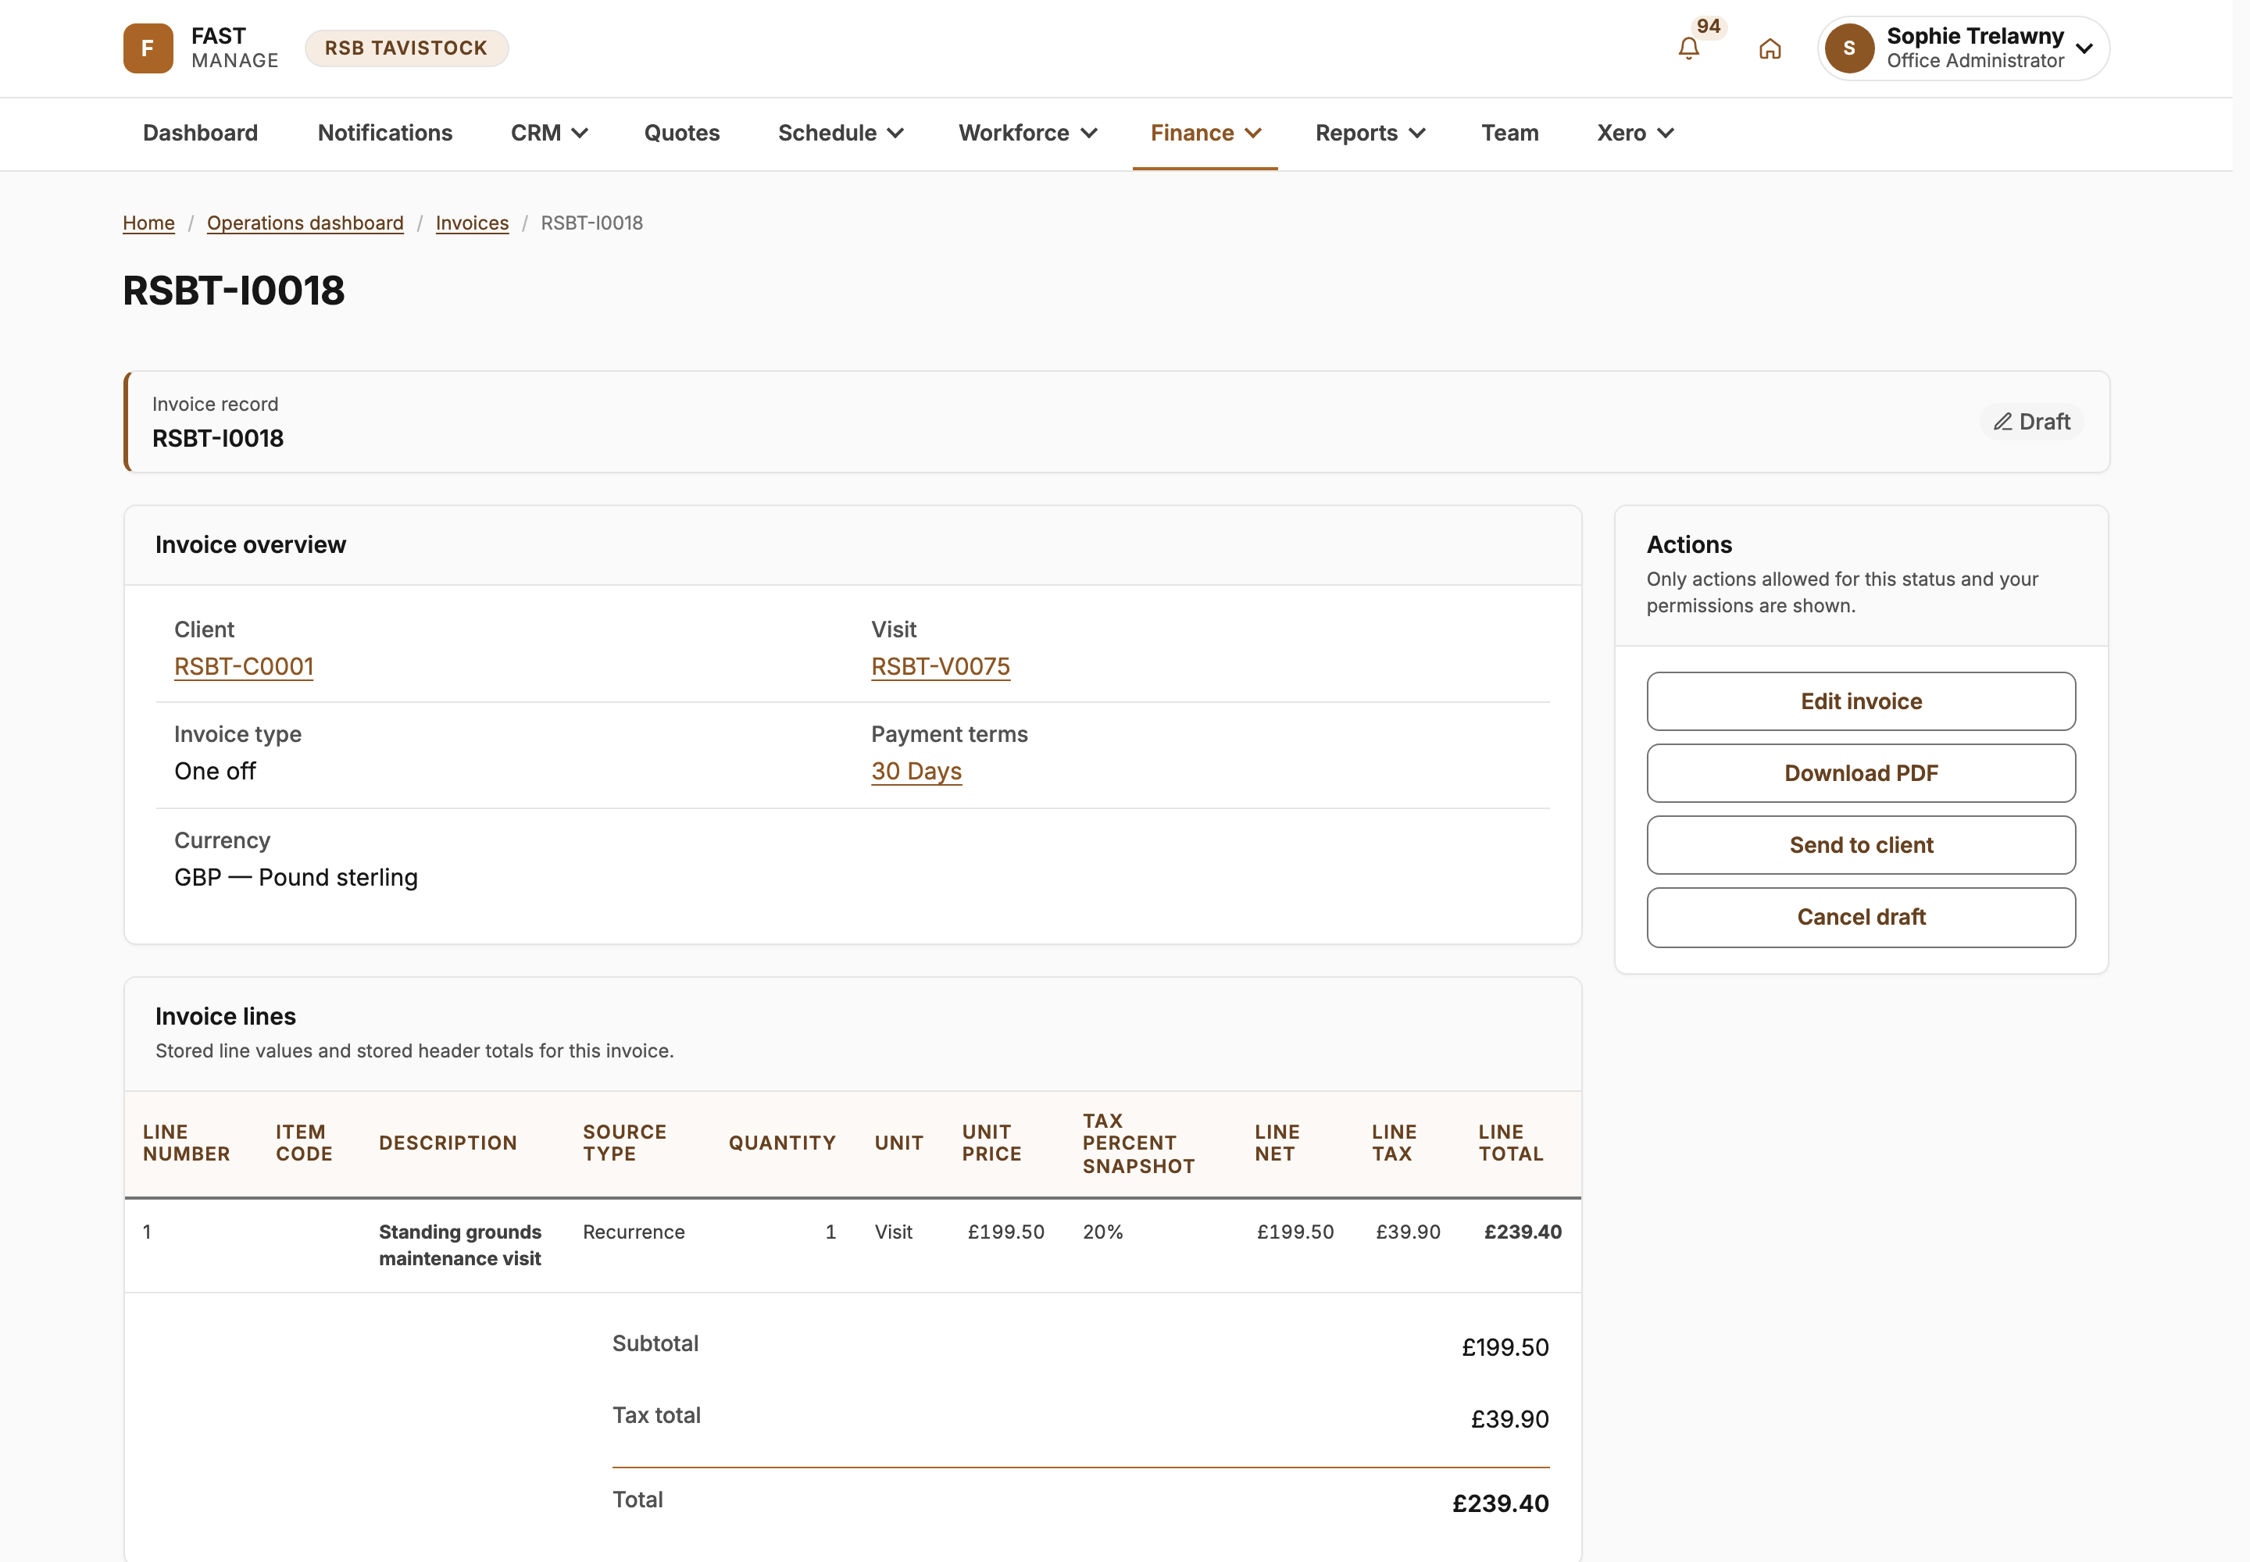Click the home icon in header
Screen dimensions: 2250x1562
tap(1770, 48)
